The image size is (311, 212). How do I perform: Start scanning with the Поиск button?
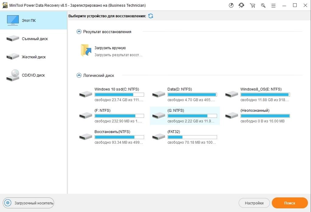pyautogui.click(x=290, y=203)
